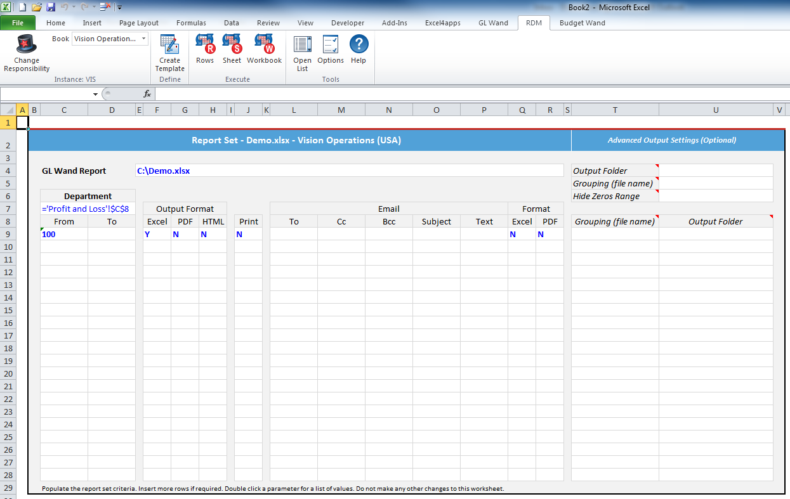Select column C header
This screenshot has width=790, height=499.
(x=64, y=110)
